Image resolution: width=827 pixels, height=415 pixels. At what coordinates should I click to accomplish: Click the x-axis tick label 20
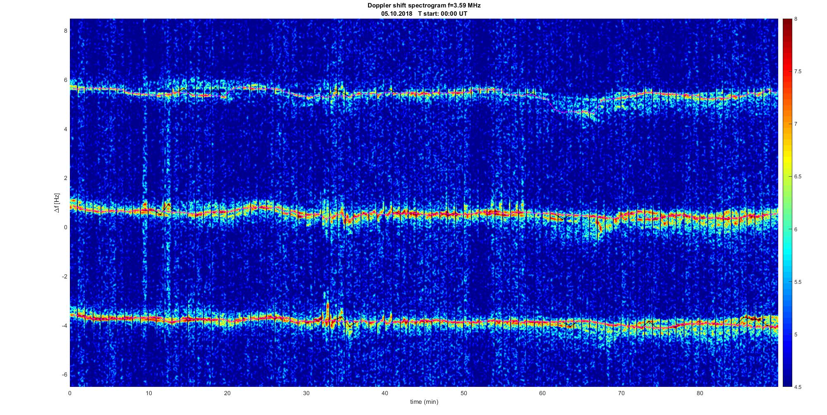coord(227,393)
